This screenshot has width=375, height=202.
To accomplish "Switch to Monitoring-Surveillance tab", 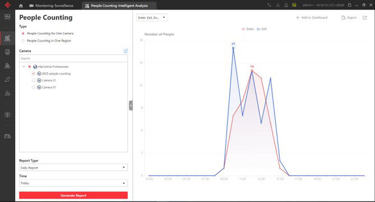I will pos(51,6).
